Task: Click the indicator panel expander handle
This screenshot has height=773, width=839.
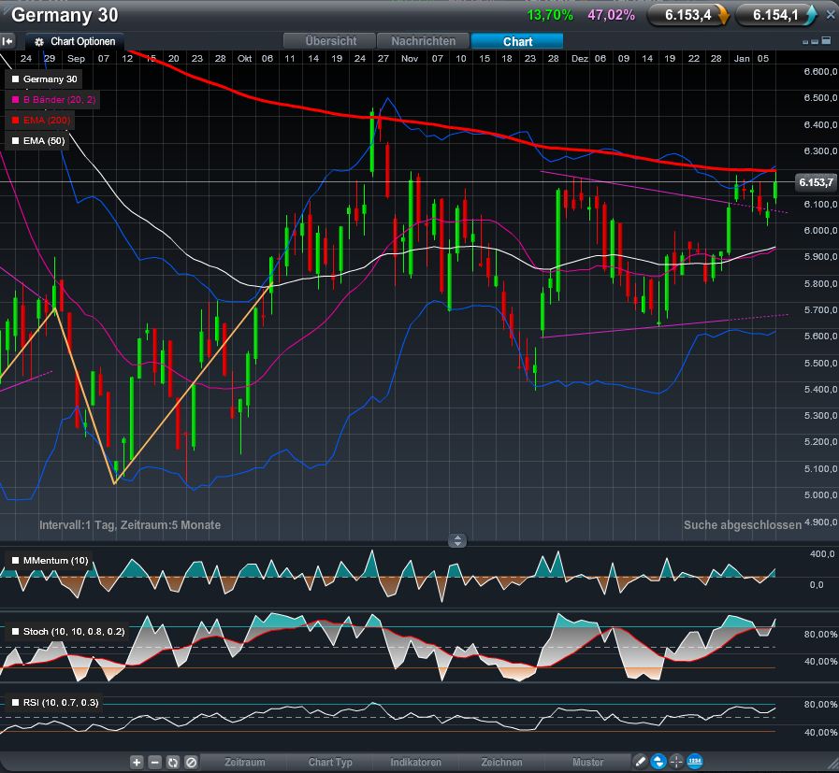Action: [x=457, y=540]
